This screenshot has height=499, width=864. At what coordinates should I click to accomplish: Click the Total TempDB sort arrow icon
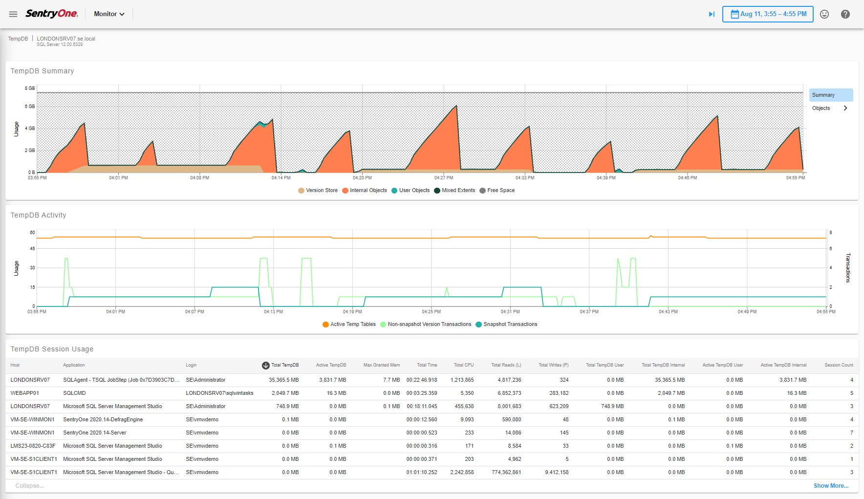pos(265,365)
